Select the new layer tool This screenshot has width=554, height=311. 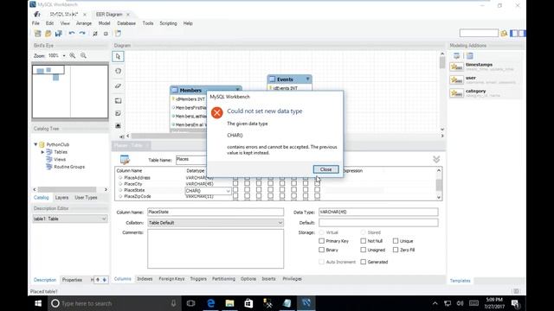click(118, 101)
